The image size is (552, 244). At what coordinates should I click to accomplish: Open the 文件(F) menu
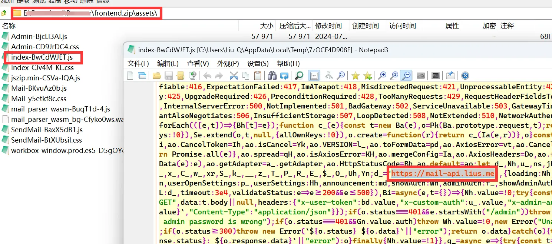tap(138, 63)
